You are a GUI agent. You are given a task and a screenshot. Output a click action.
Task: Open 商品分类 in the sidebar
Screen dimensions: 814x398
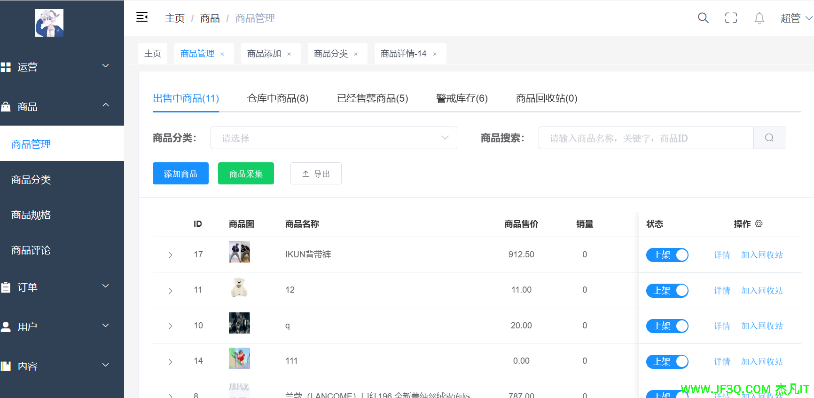[31, 180]
